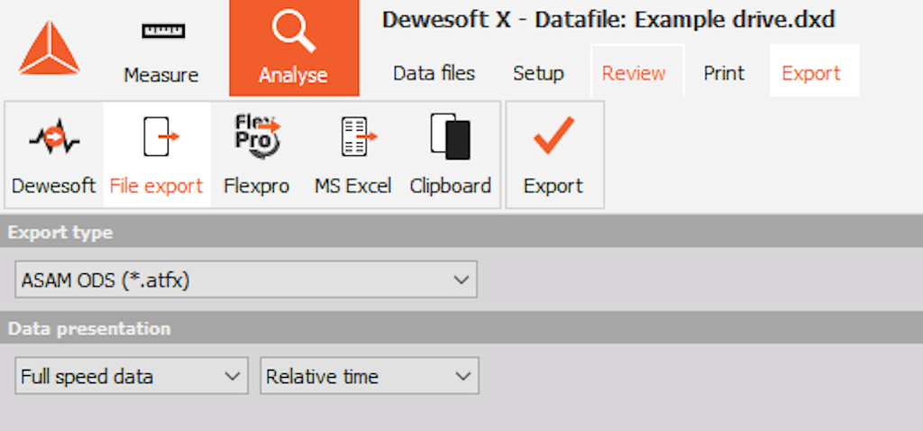Open the Full speed data dropdown

[132, 376]
